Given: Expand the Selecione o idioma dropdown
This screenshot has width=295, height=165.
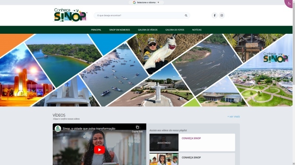Looking at the screenshot, I should tap(146, 3).
